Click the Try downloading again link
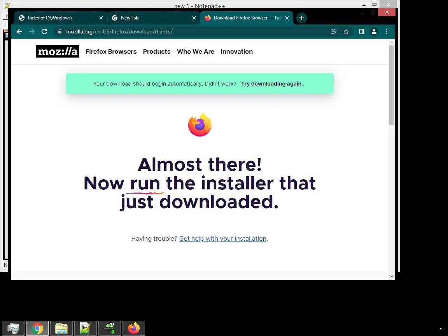Viewport: 448px width, 336px height. click(x=272, y=84)
